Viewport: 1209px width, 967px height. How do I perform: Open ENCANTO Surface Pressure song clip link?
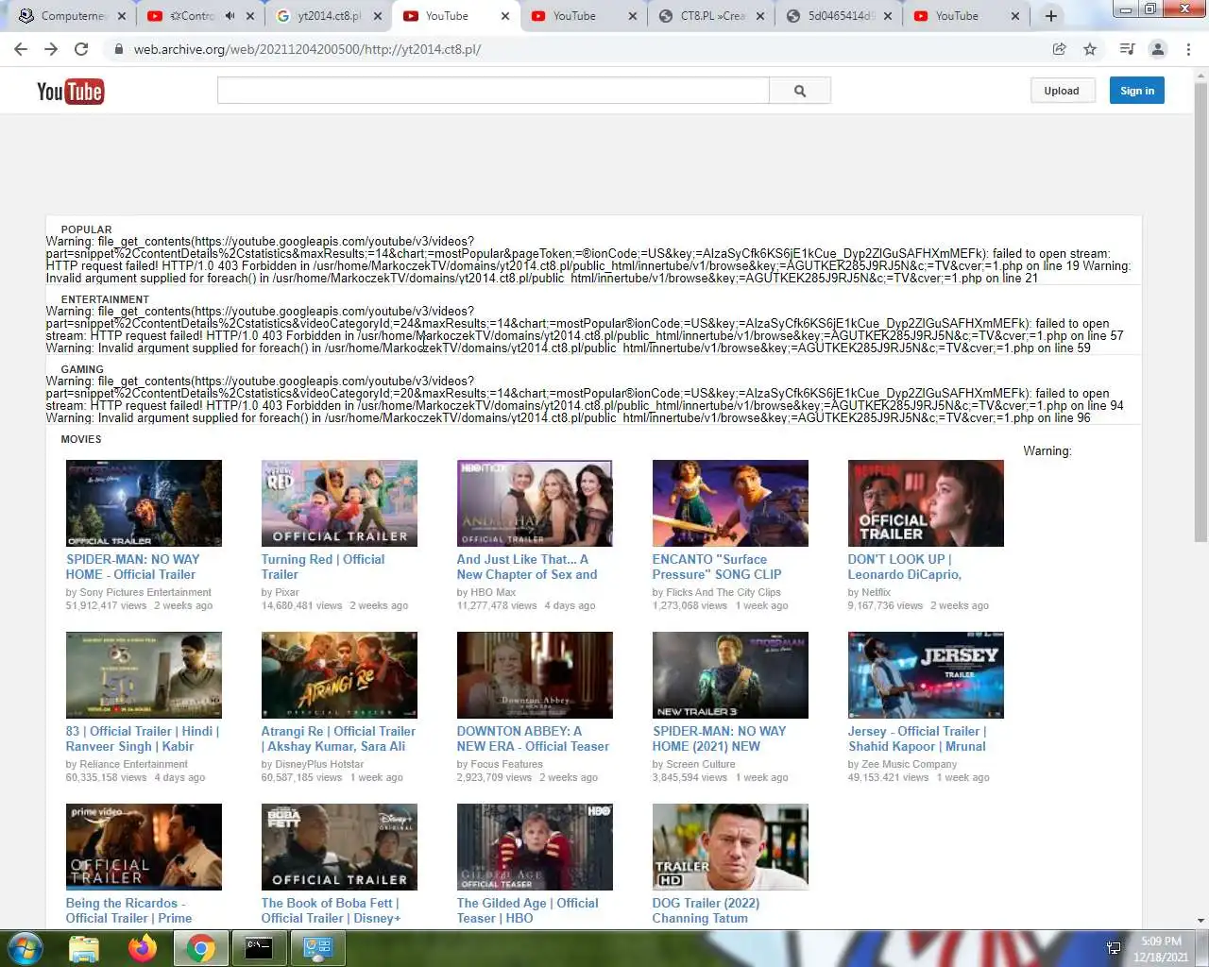717,567
